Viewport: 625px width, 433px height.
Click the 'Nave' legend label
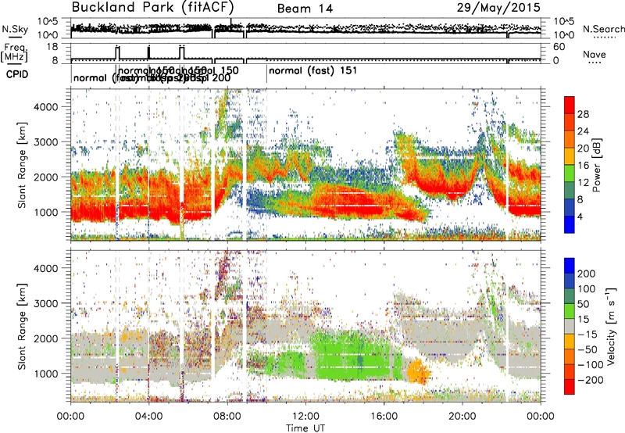tap(595, 55)
